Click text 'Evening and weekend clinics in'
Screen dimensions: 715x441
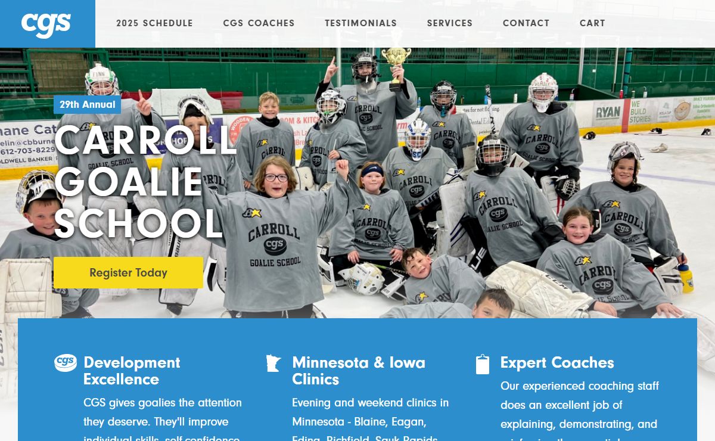pyautogui.click(x=371, y=403)
